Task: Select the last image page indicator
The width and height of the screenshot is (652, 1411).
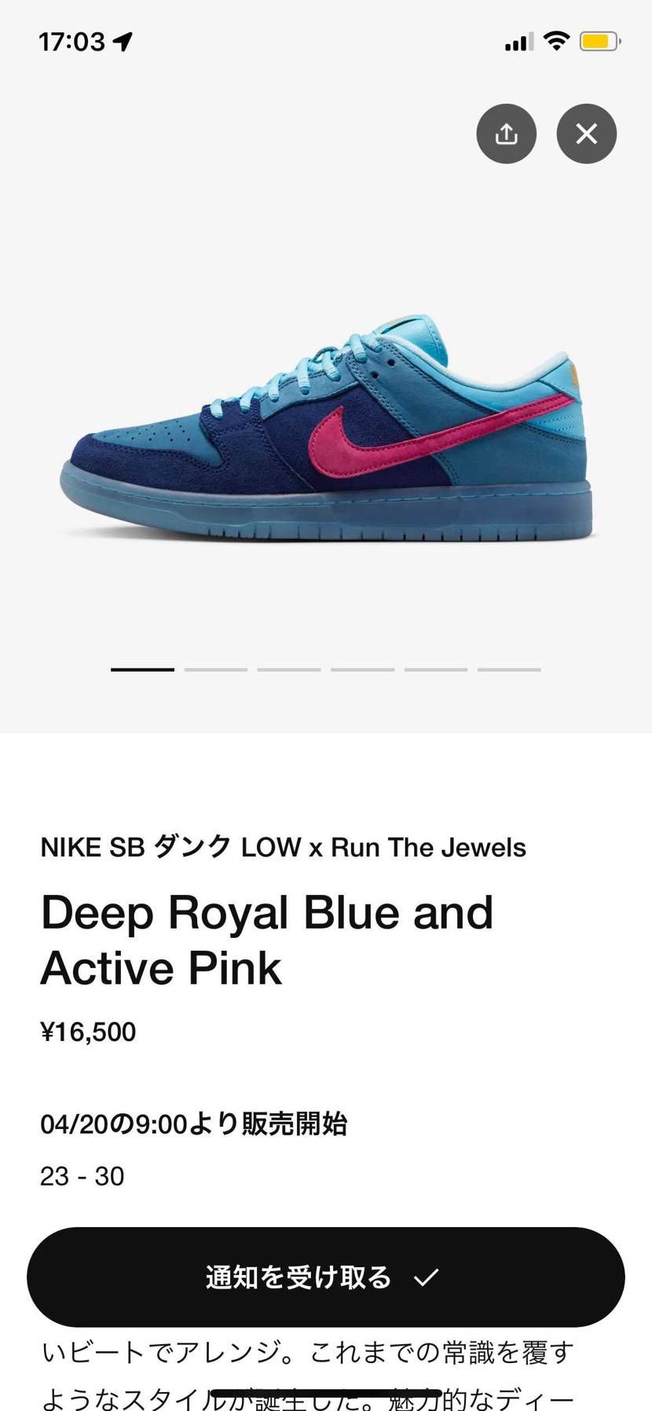Action: pyautogui.click(x=509, y=669)
